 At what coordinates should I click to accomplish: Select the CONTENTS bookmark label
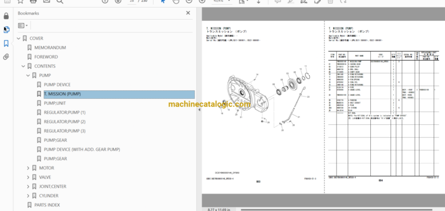coord(45,66)
